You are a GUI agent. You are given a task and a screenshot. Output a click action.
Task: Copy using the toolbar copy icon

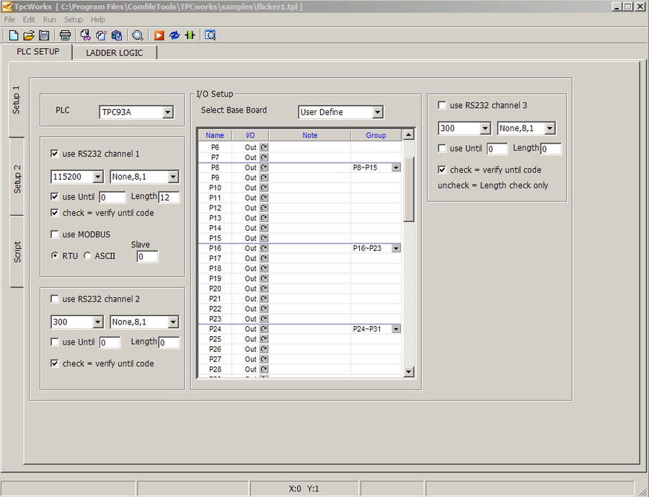tap(102, 35)
